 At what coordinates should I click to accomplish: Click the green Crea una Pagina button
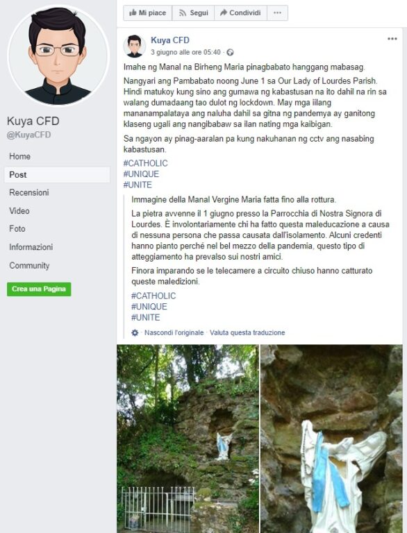39,289
